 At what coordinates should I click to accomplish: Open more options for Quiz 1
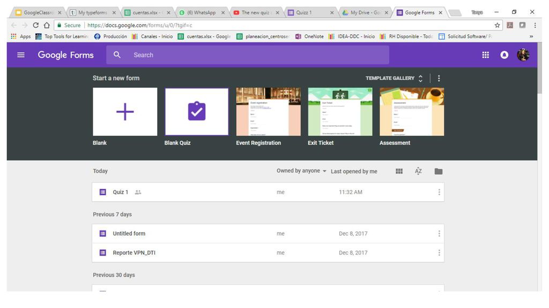tap(439, 192)
